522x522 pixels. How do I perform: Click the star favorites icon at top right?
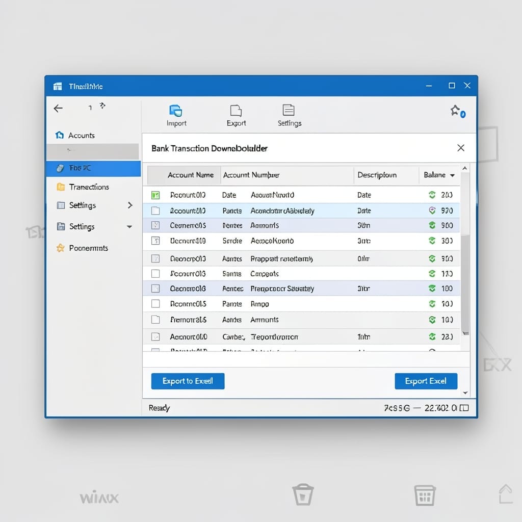(458, 111)
